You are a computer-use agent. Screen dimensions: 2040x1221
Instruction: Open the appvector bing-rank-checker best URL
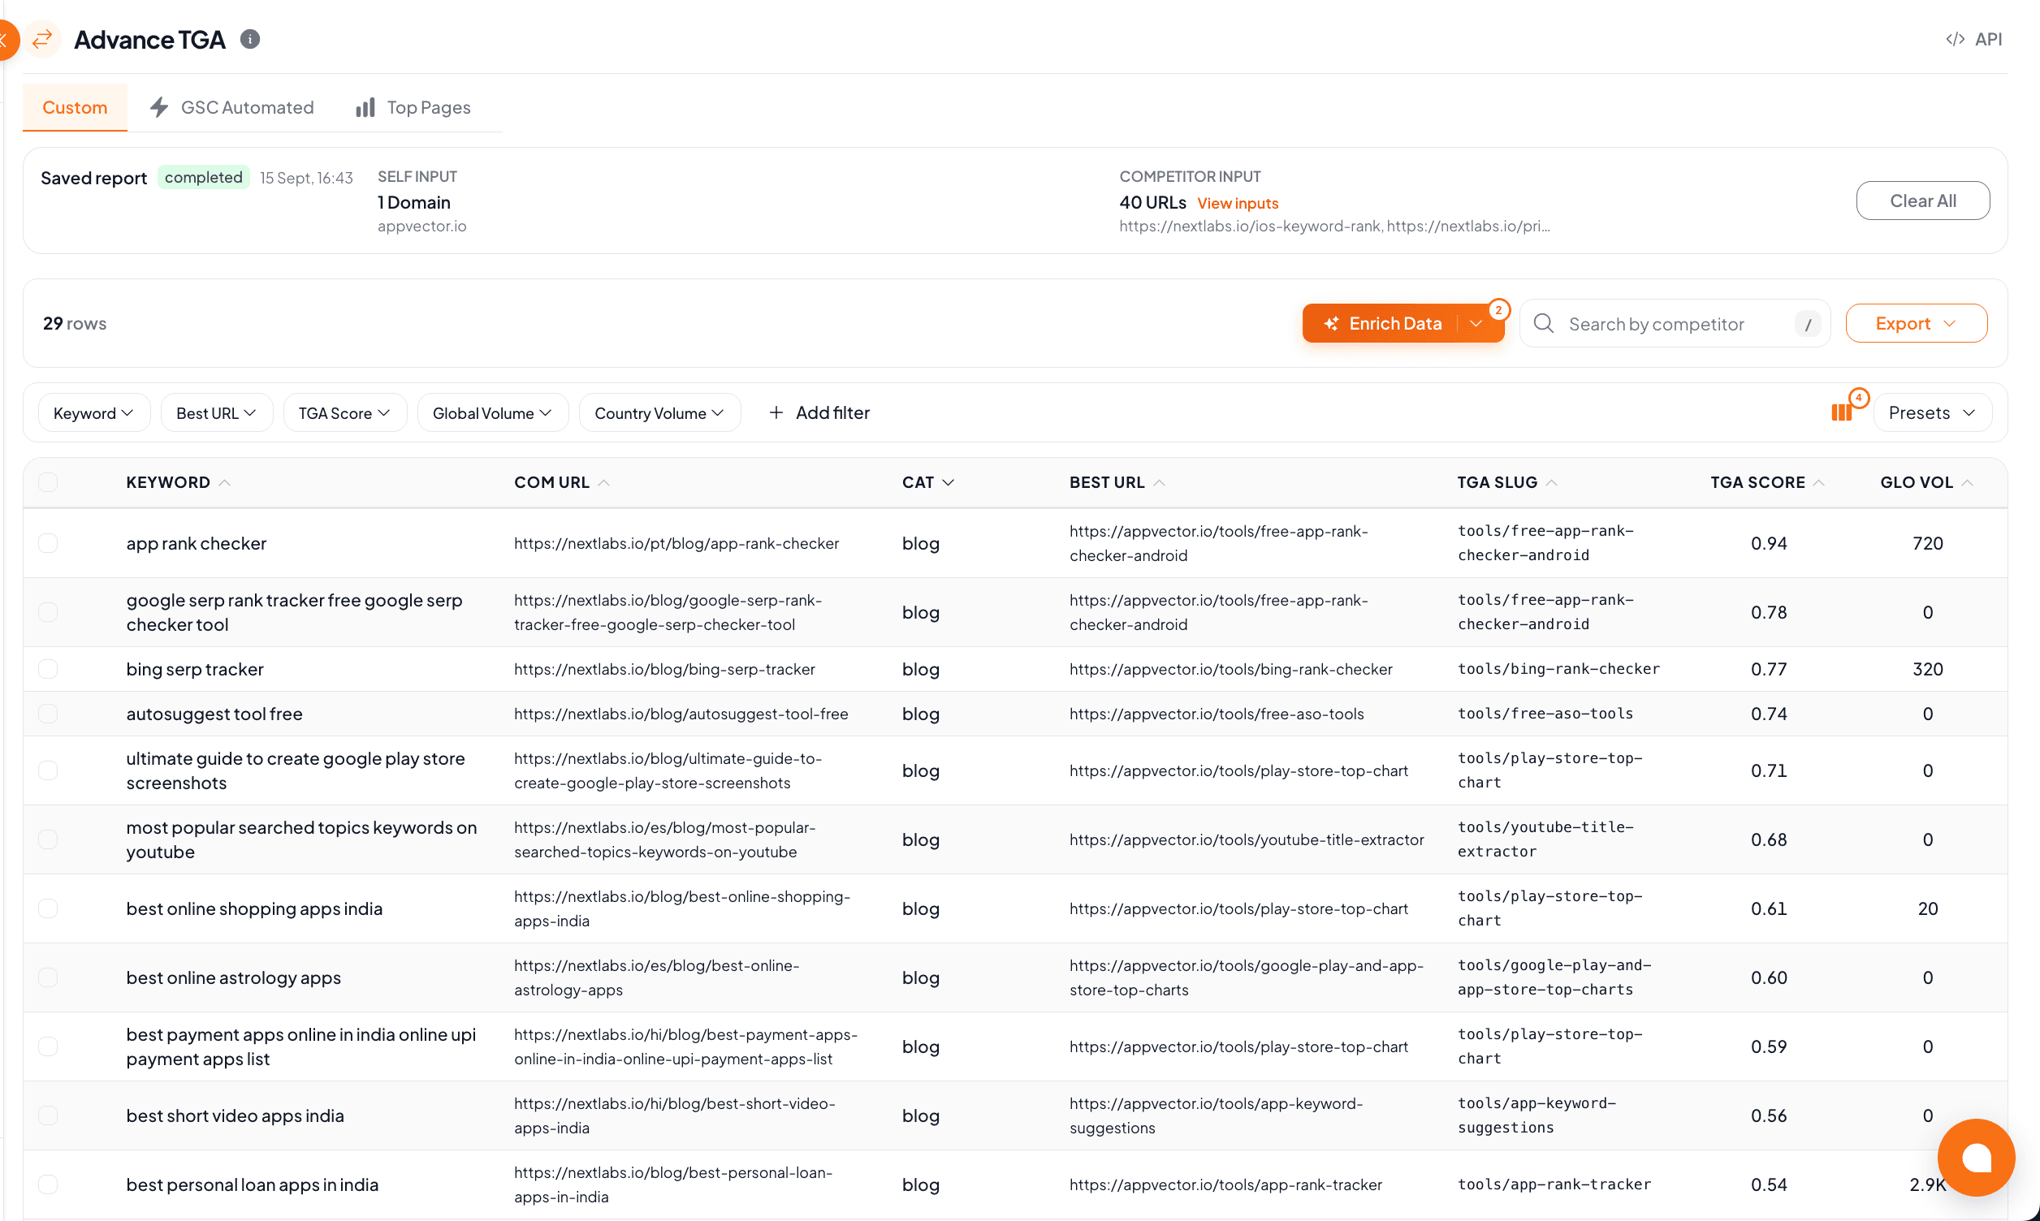pos(1230,669)
